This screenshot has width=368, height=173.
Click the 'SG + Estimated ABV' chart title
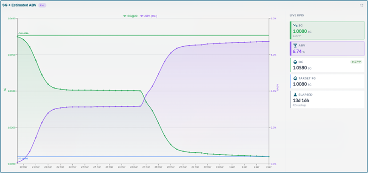point(20,5)
